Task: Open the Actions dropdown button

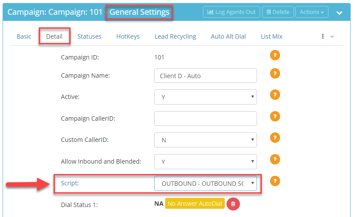Action: [x=312, y=12]
